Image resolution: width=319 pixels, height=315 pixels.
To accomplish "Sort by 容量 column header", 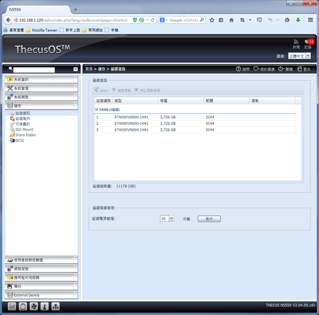I will click(x=181, y=101).
